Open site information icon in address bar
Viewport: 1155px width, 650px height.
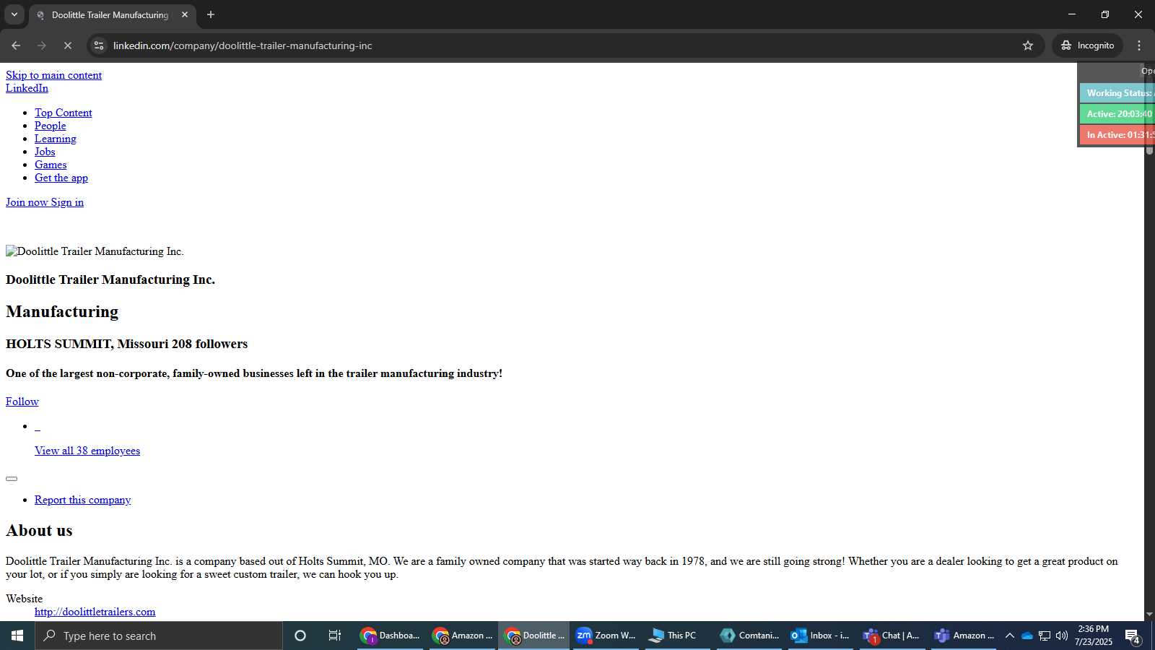tap(99, 45)
